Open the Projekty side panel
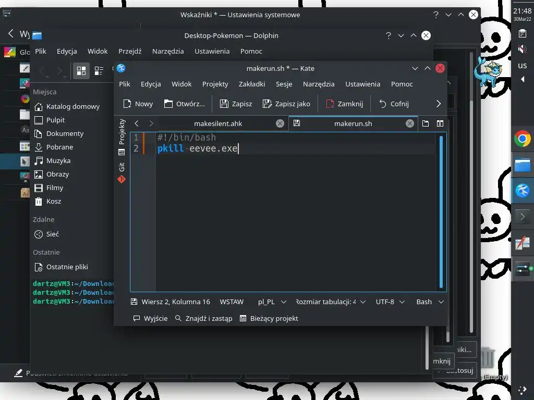Screen dimensions: 534x400 122,137
